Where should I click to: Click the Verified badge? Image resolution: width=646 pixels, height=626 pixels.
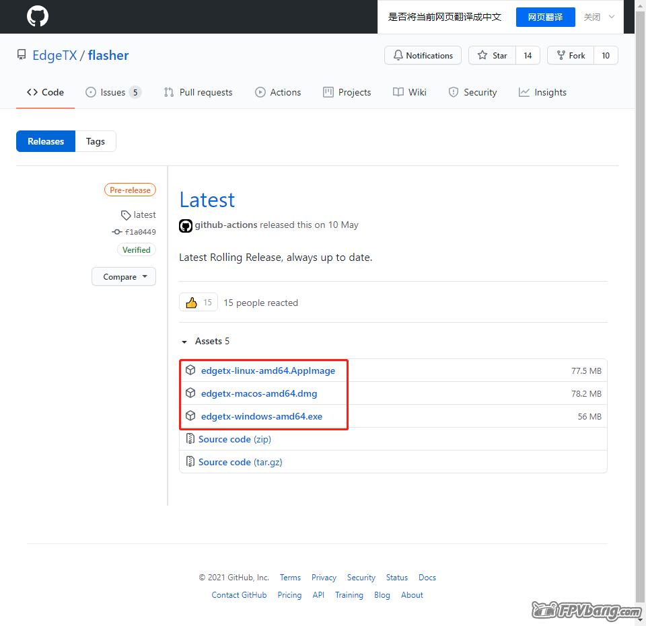[137, 250]
